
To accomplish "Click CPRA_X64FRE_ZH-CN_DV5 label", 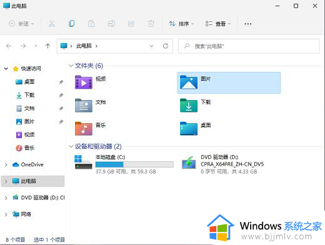I will point(232,164).
